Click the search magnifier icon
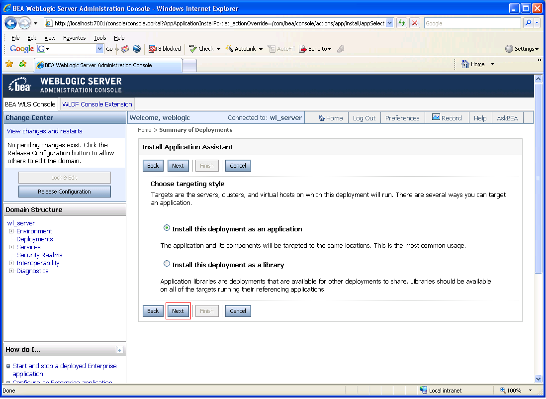The width and height of the screenshot is (546, 399). (528, 23)
